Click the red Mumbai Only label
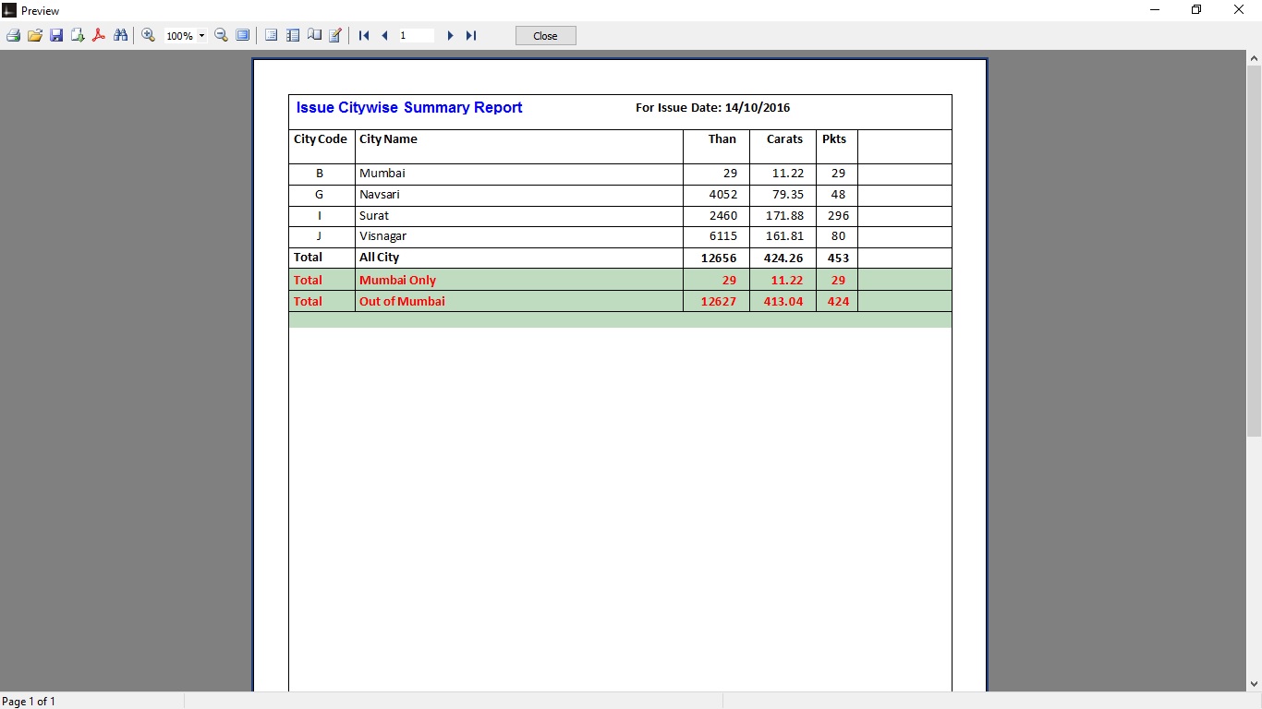 (397, 280)
